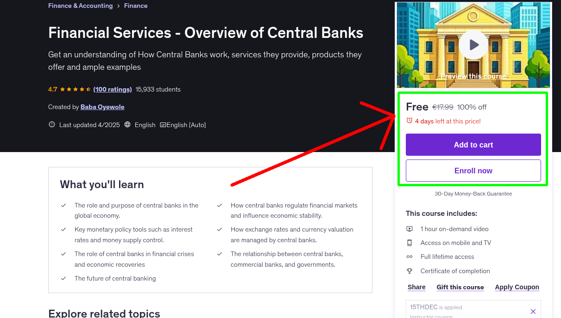Click the lifetime access infinity icon
Screen dimensions: 561x318
tap(410, 257)
